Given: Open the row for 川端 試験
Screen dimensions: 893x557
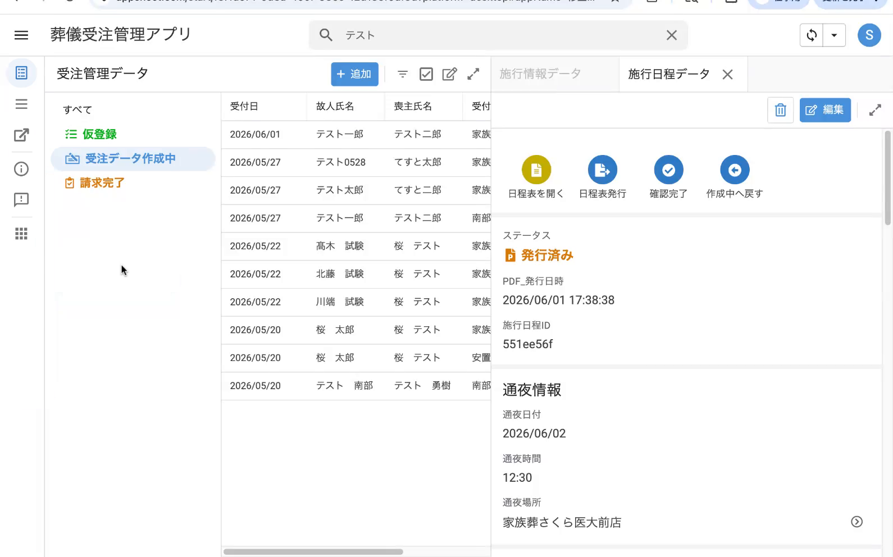Looking at the screenshot, I should 356,302.
